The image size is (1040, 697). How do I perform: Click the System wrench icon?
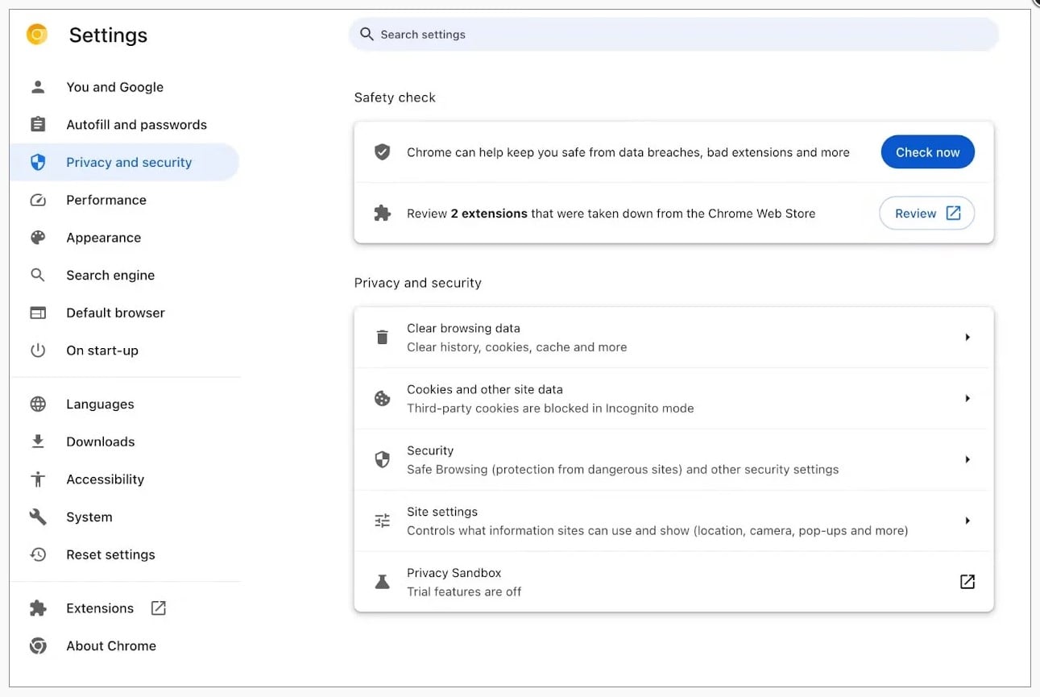[x=38, y=517]
